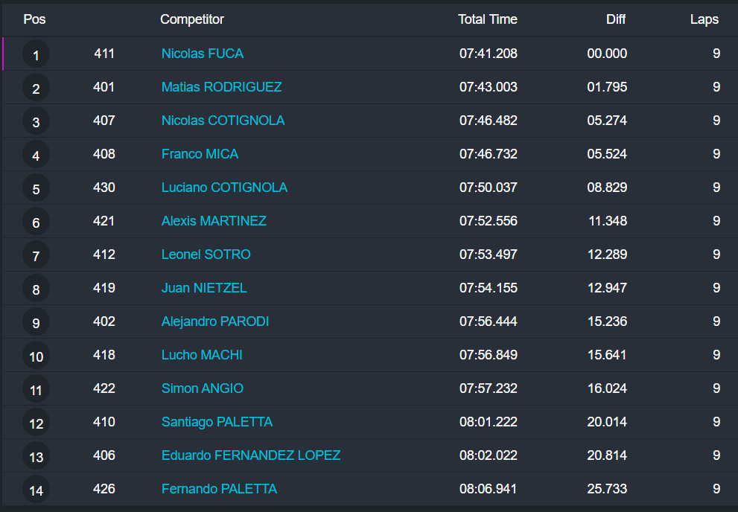
Task: Click the position 14 circle badge
Action: [36, 490]
